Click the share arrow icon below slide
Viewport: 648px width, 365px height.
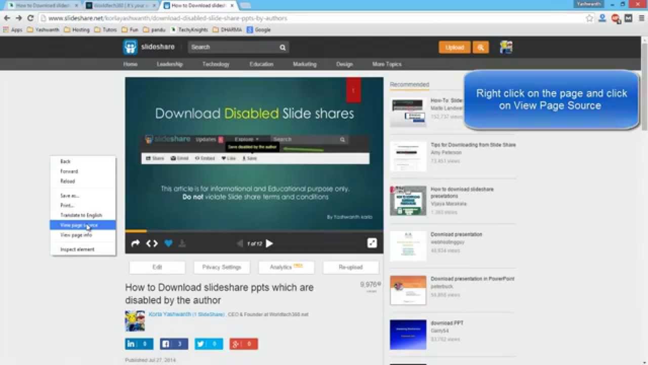[135, 243]
